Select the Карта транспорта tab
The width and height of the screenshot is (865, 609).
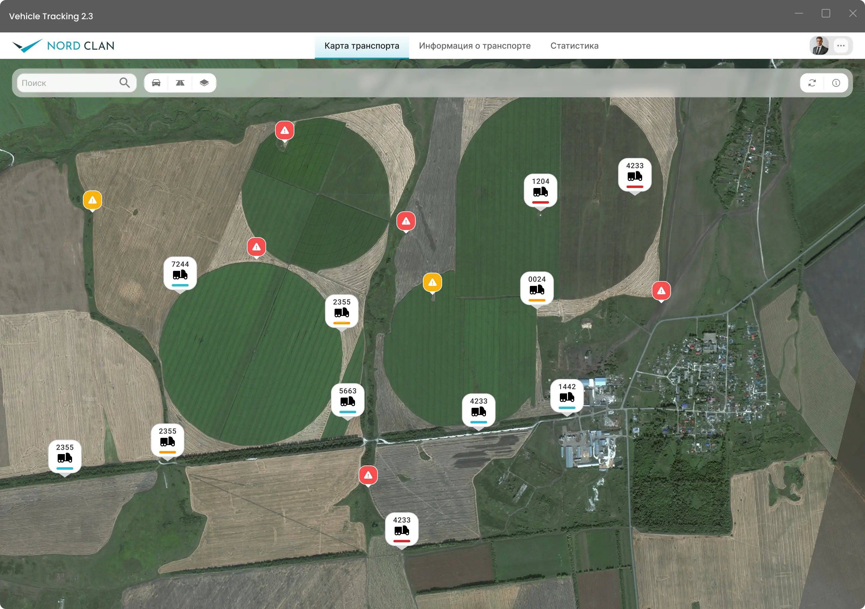pos(362,46)
